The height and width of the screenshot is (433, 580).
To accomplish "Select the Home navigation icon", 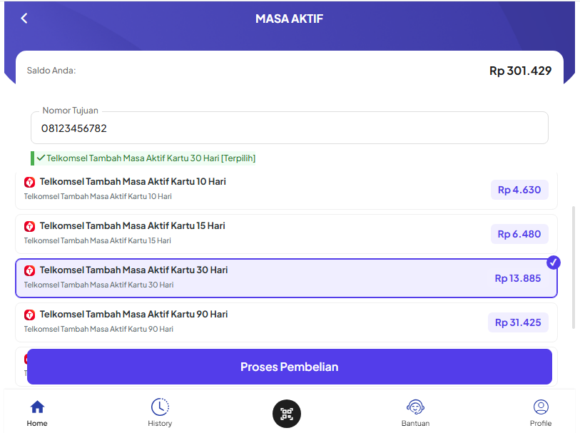I will (36, 414).
